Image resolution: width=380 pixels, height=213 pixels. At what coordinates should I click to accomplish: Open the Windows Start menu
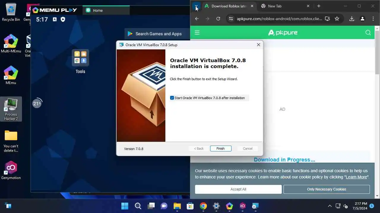(125, 206)
